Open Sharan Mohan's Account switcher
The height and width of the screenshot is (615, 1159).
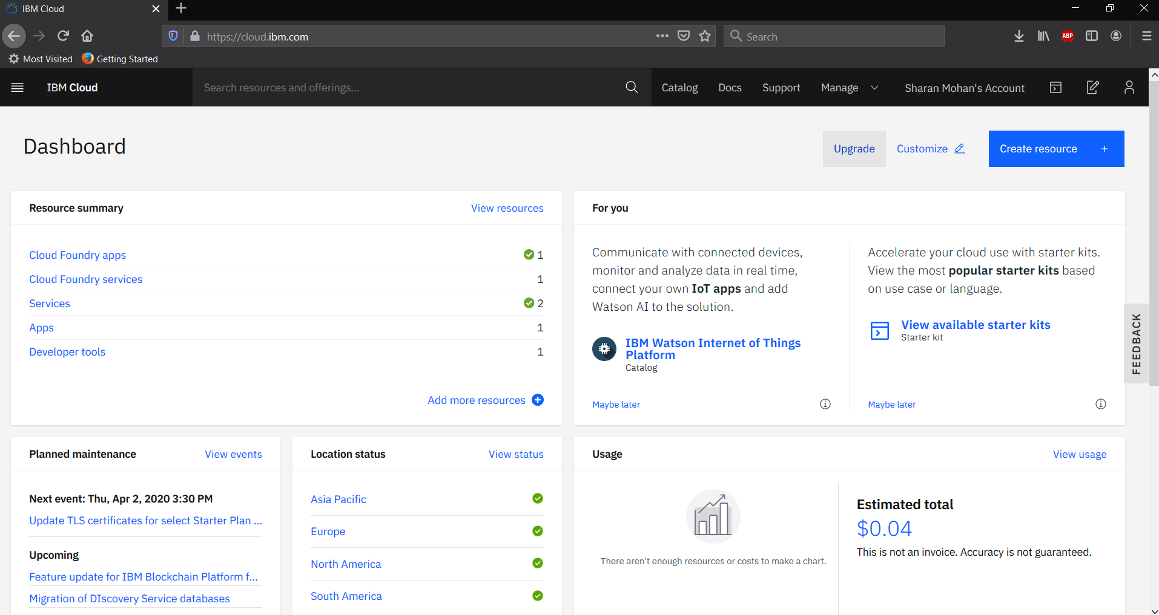point(964,88)
